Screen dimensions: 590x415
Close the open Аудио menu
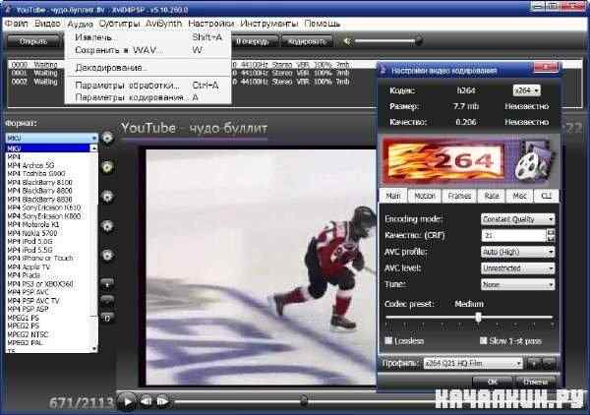click(81, 24)
